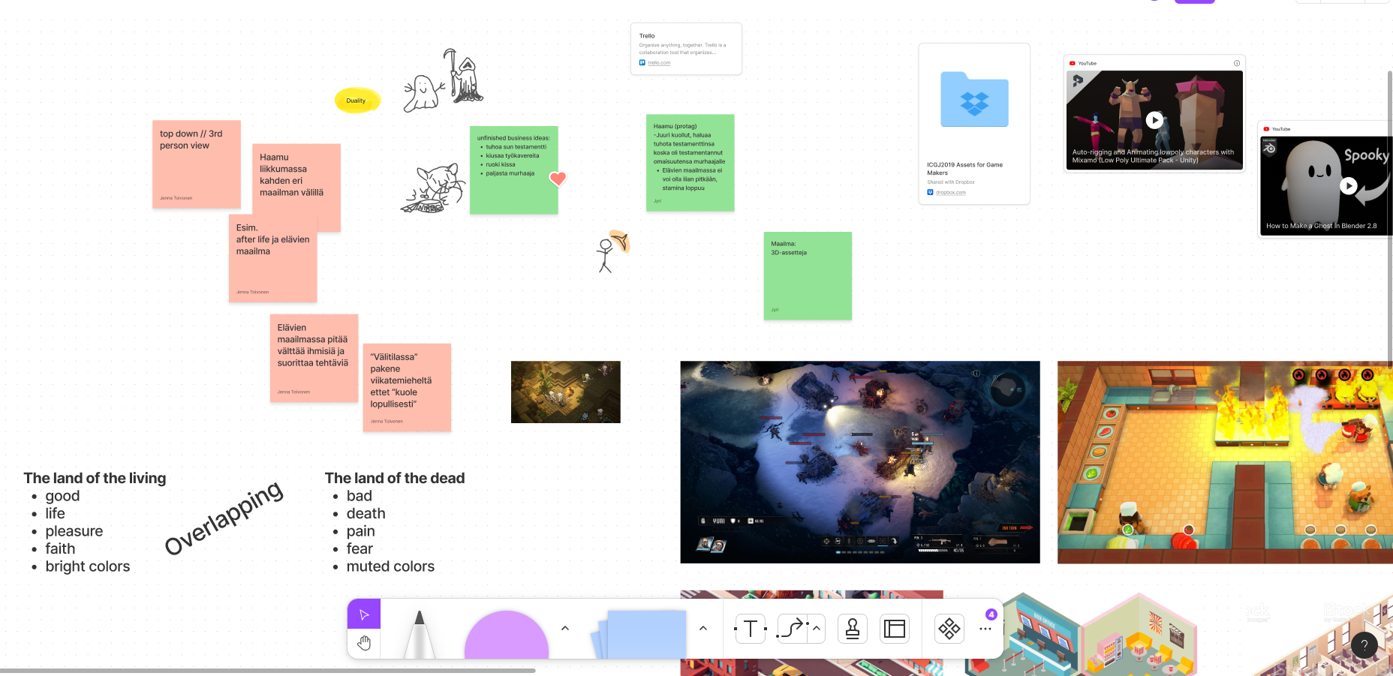This screenshot has height=676, width=1393.
Task: Click the 'death' bullet text
Action: click(x=366, y=513)
